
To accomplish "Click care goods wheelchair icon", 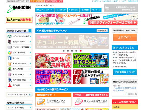I will click(x=10, y=80).
